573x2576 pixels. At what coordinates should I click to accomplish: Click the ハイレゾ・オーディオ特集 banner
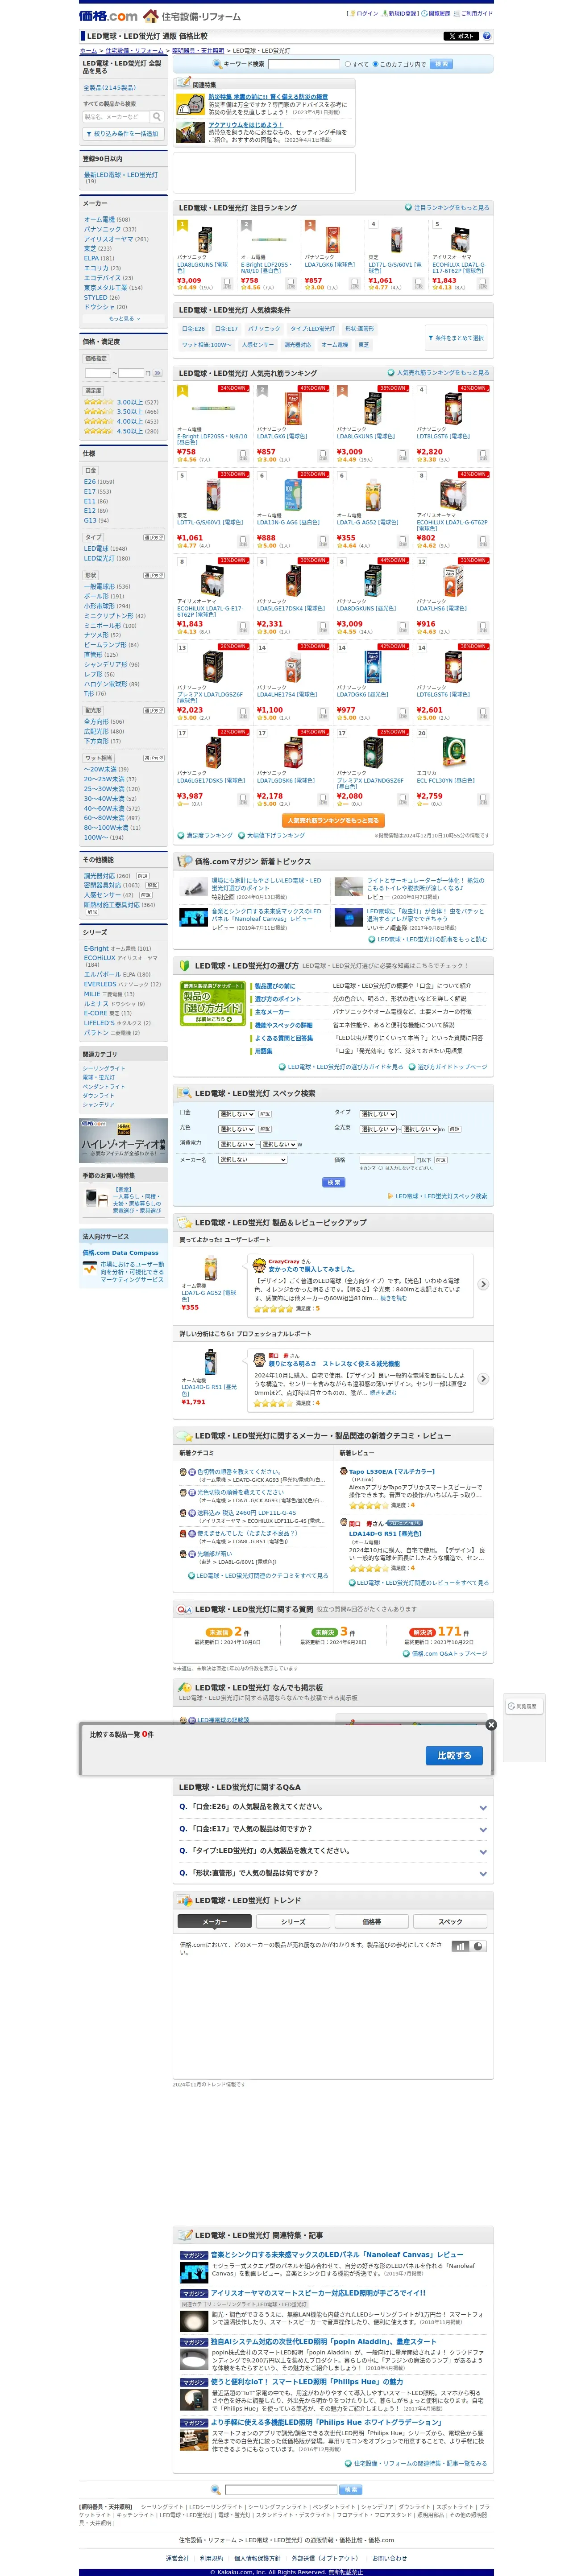click(x=123, y=1141)
